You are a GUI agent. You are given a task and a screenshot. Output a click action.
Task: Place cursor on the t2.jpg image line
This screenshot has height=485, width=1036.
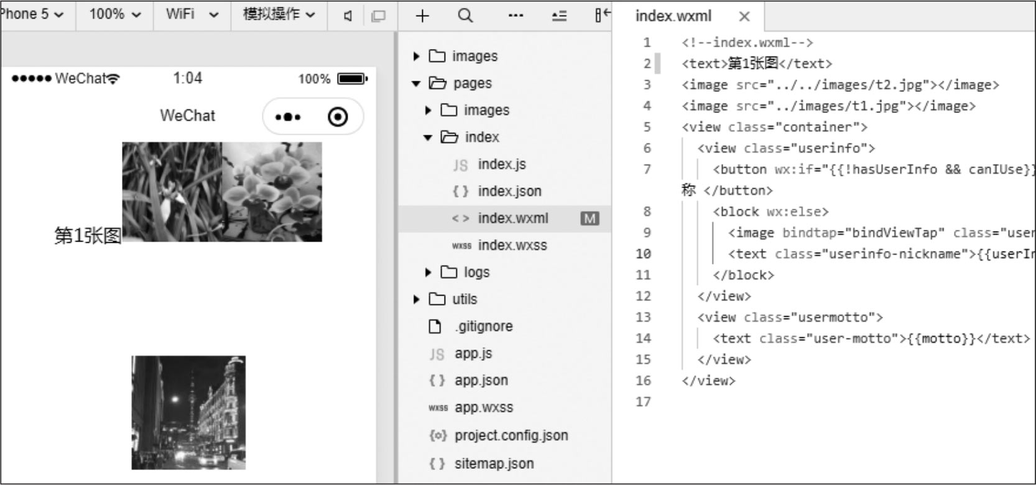(x=840, y=85)
